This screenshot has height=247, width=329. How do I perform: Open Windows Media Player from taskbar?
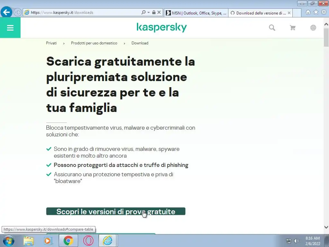coord(48,241)
